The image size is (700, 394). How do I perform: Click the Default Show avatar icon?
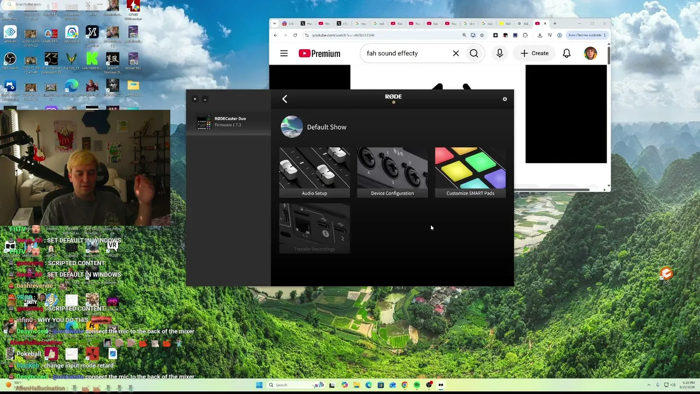pyautogui.click(x=291, y=127)
